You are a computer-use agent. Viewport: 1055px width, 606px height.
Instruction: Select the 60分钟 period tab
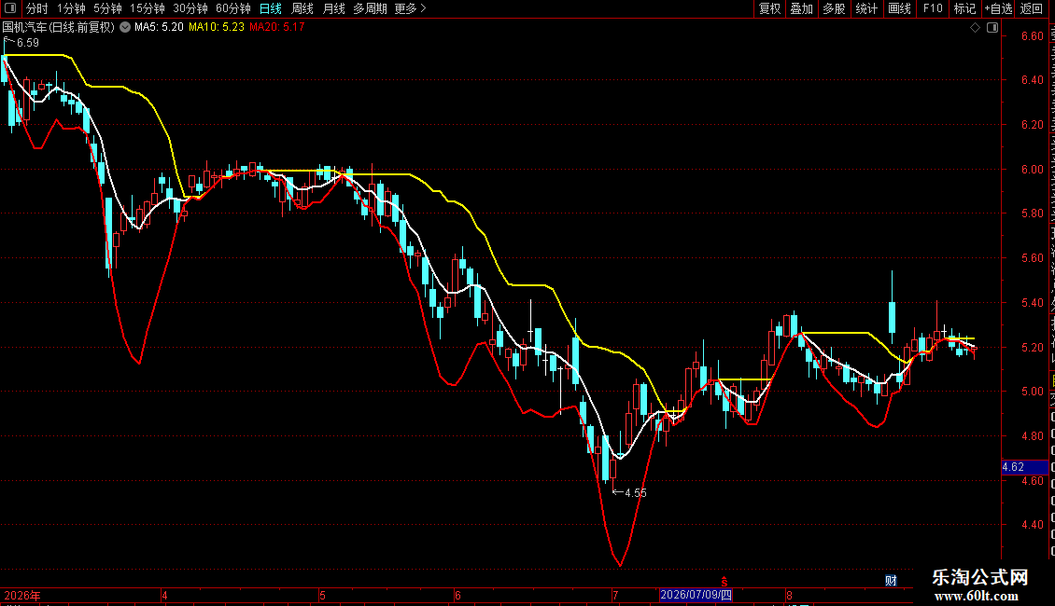coord(232,8)
